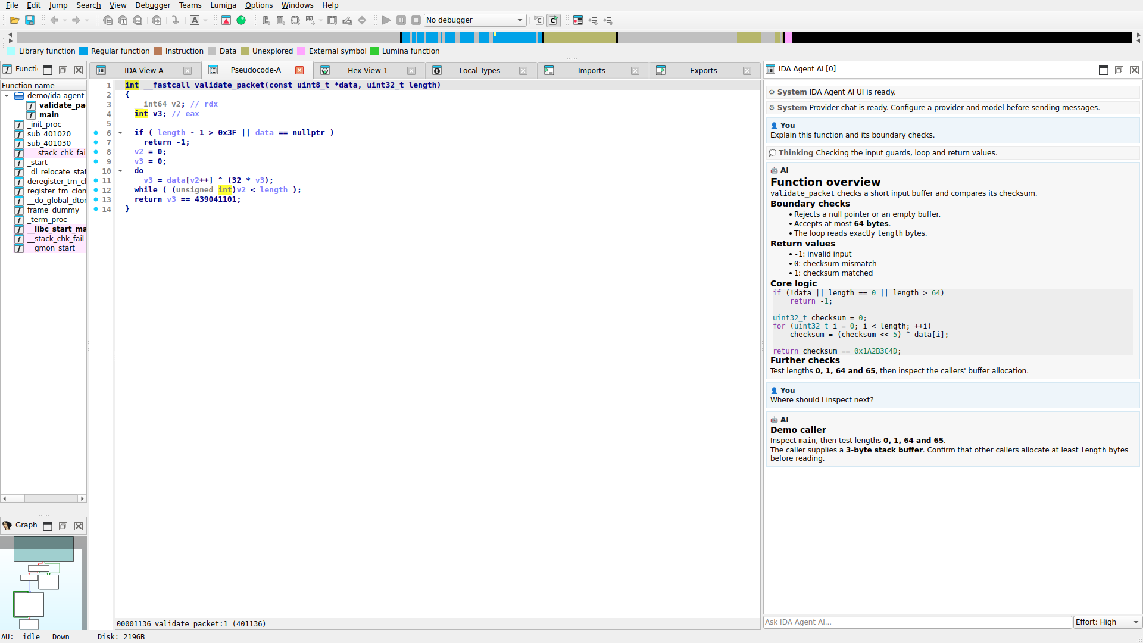1143x643 pixels.
Task: Pause the process with the pause button
Action: [401, 20]
